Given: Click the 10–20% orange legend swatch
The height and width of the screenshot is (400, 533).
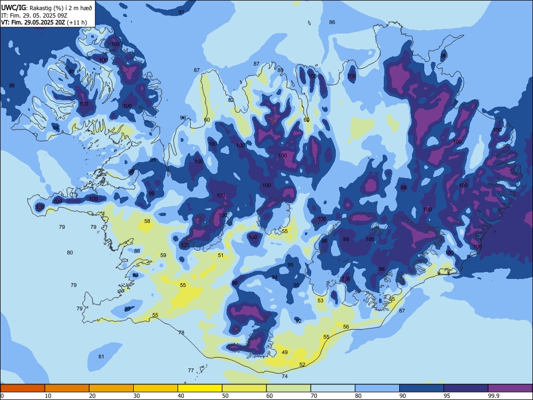Looking at the screenshot, I should point(67,388).
